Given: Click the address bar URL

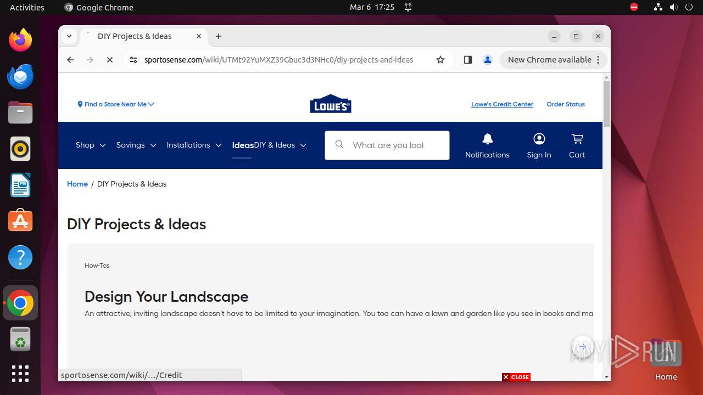Looking at the screenshot, I should (278, 60).
